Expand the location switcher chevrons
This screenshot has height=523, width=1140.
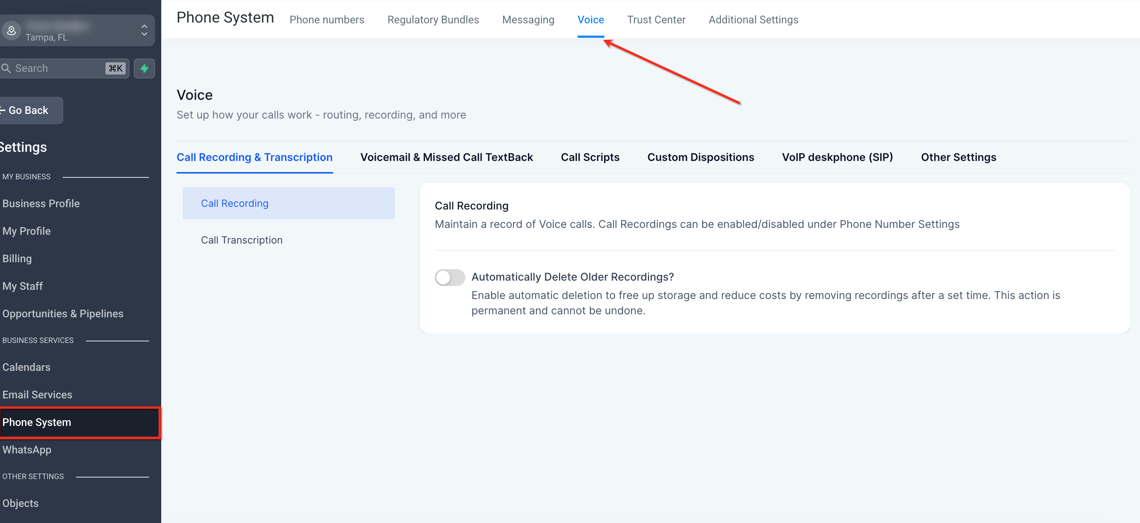click(x=144, y=31)
